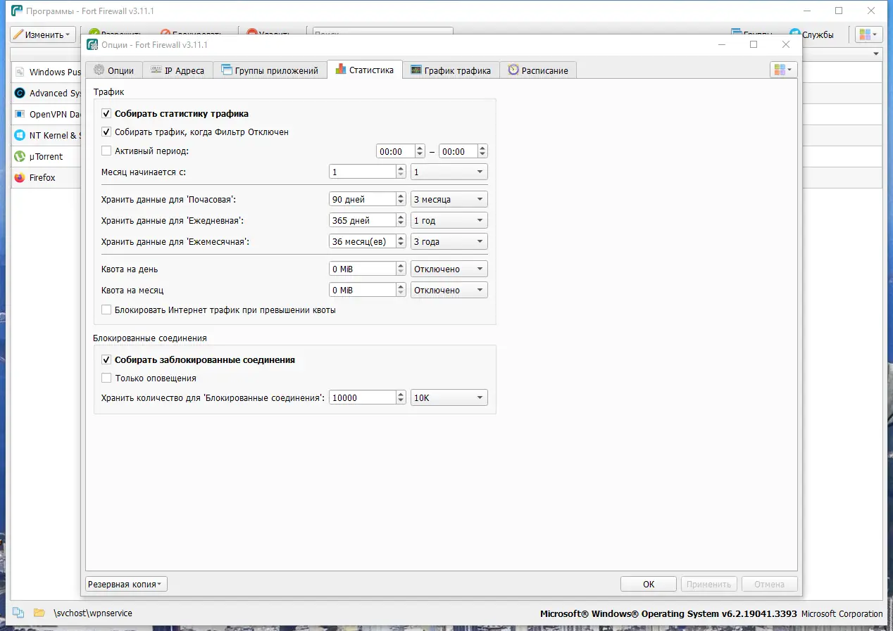The height and width of the screenshot is (631, 893).
Task: Open the 1 год dropdown
Action: (449, 220)
